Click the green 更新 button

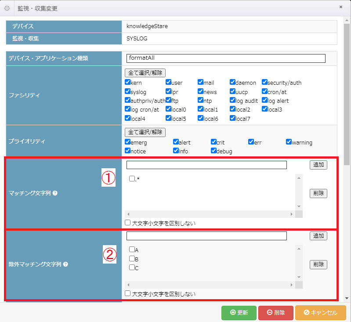coord(239,313)
